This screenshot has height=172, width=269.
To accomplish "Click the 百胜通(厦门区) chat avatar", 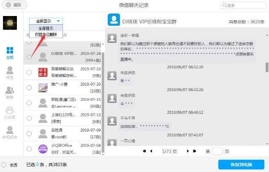I will click(43, 103).
